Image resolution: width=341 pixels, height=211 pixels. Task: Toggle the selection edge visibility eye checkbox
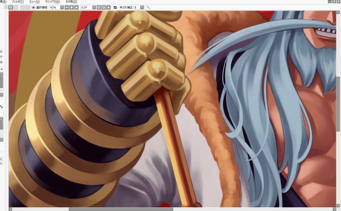[33, 8]
